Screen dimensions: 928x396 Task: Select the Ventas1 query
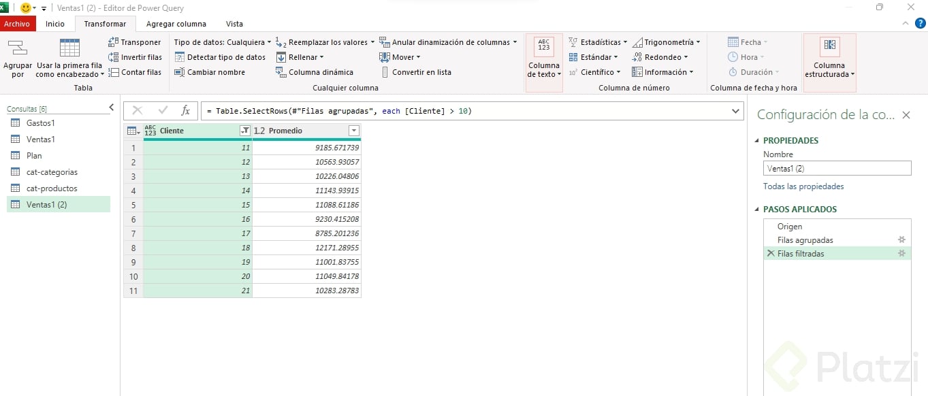(59, 139)
